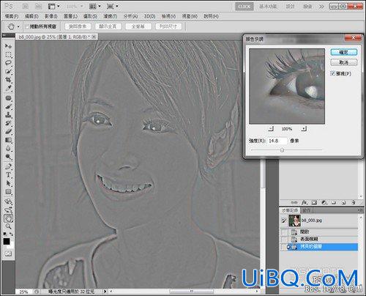
Task: Select the Brush tool
Action: point(8,106)
